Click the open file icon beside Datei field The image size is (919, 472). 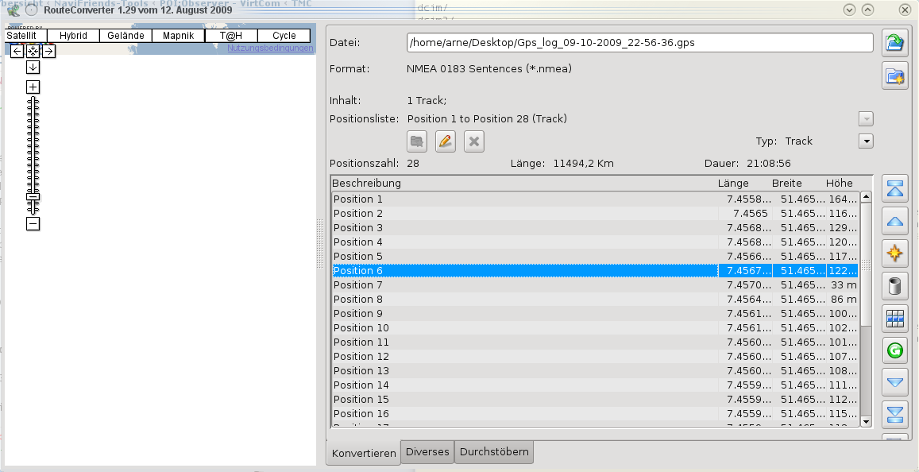pyautogui.click(x=895, y=43)
